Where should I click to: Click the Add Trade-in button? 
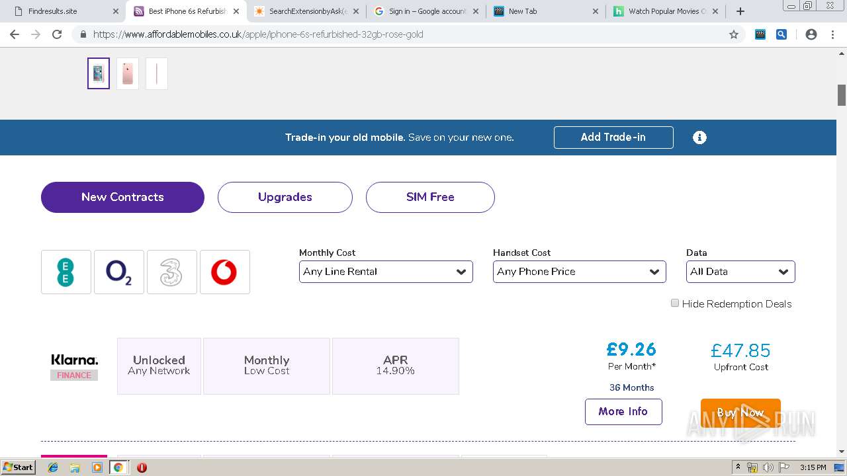(613, 138)
